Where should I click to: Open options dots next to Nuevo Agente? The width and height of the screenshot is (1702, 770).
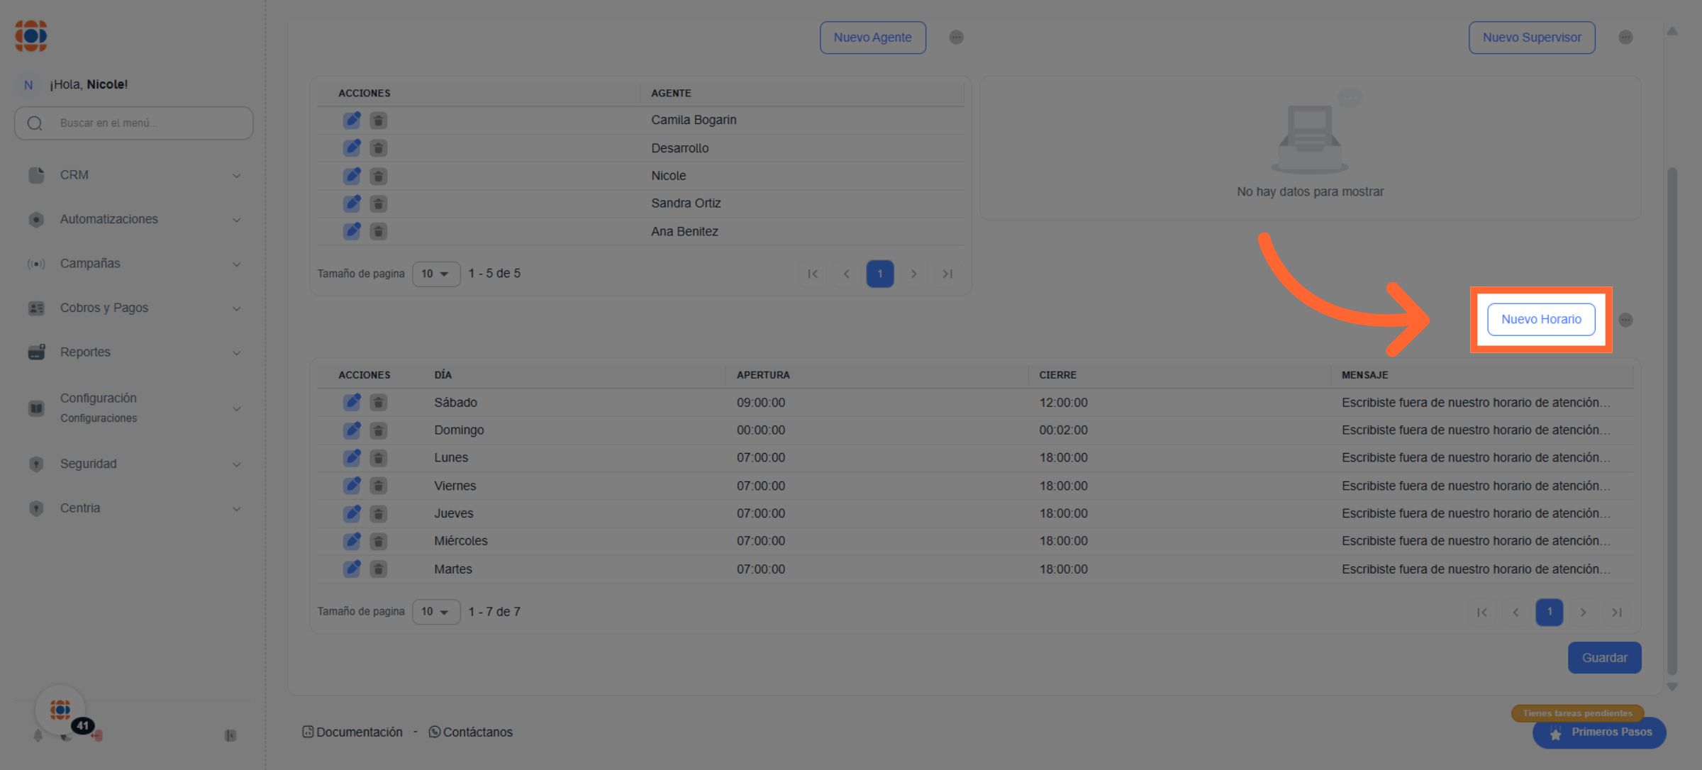pos(956,38)
